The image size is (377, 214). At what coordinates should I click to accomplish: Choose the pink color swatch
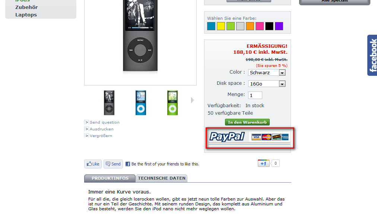pos(259,26)
